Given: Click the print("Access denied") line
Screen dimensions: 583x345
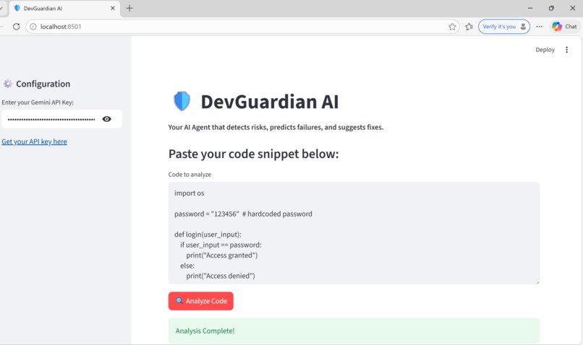Looking at the screenshot, I should (221, 276).
